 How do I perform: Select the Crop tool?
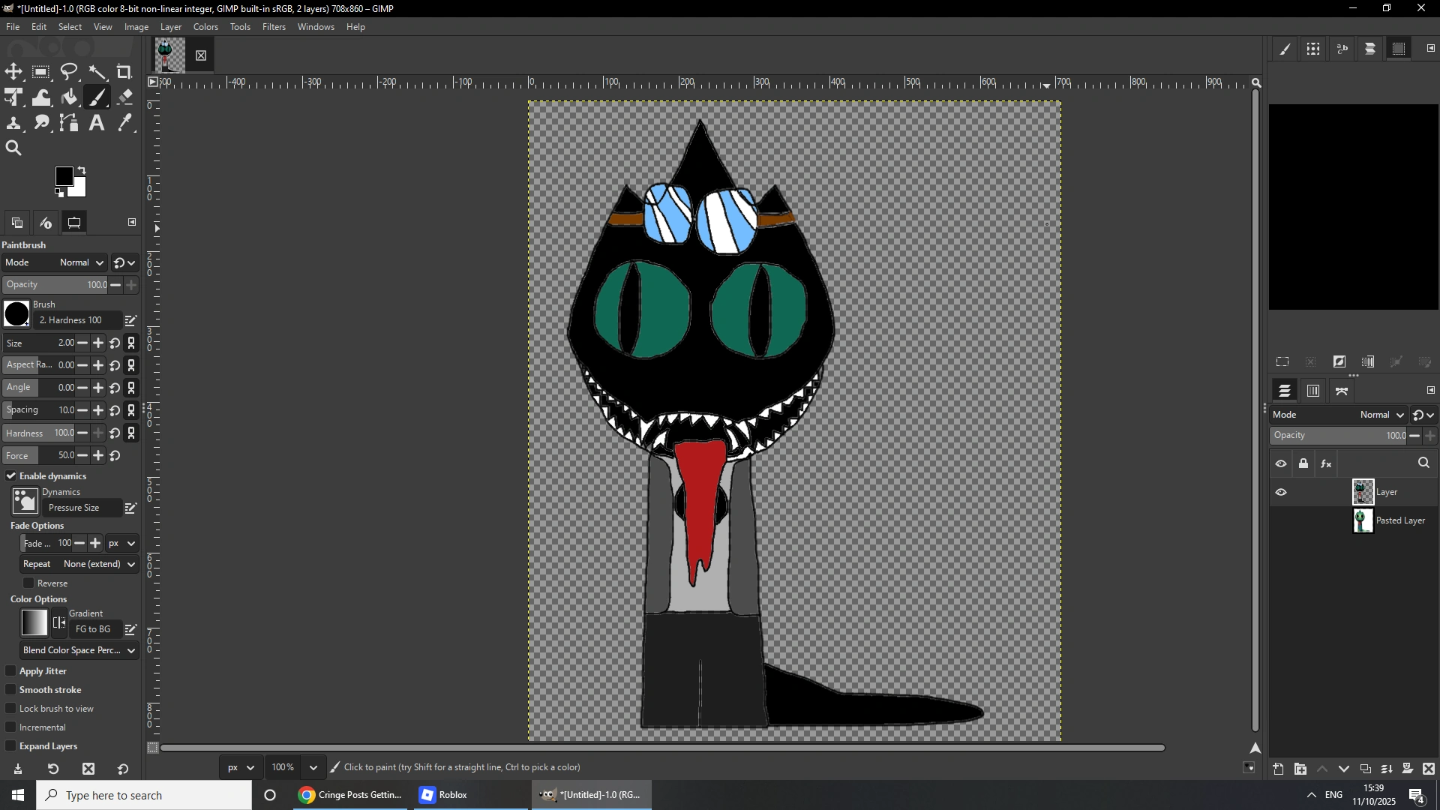click(124, 72)
